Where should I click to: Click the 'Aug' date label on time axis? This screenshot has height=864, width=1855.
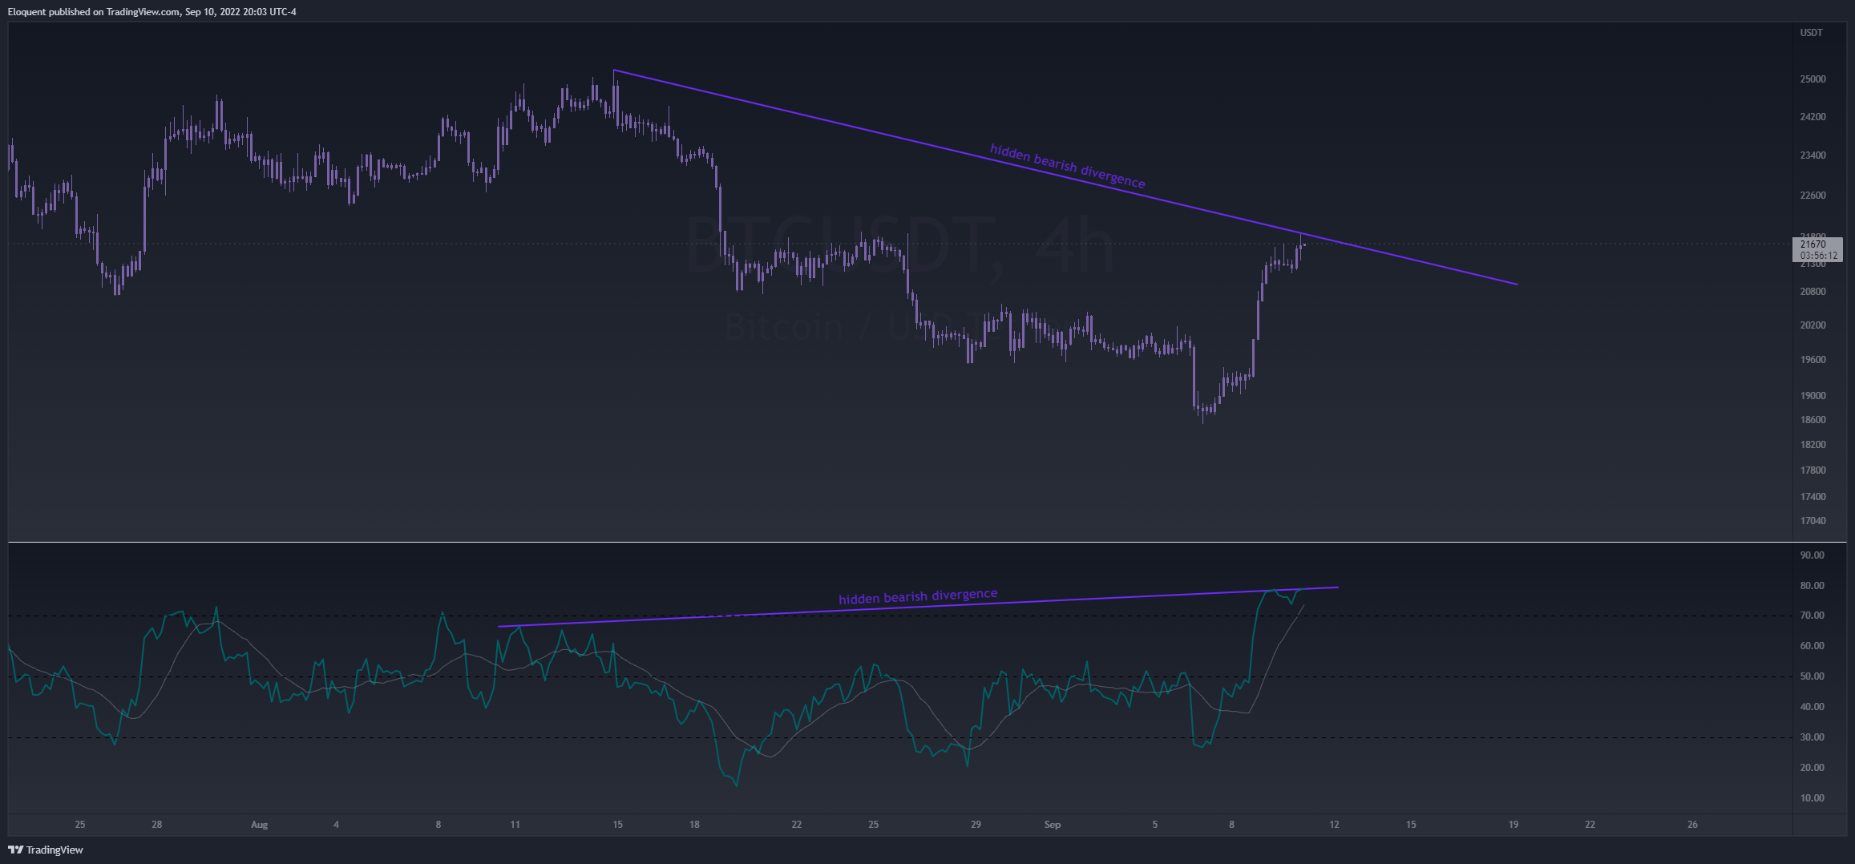[x=259, y=825]
